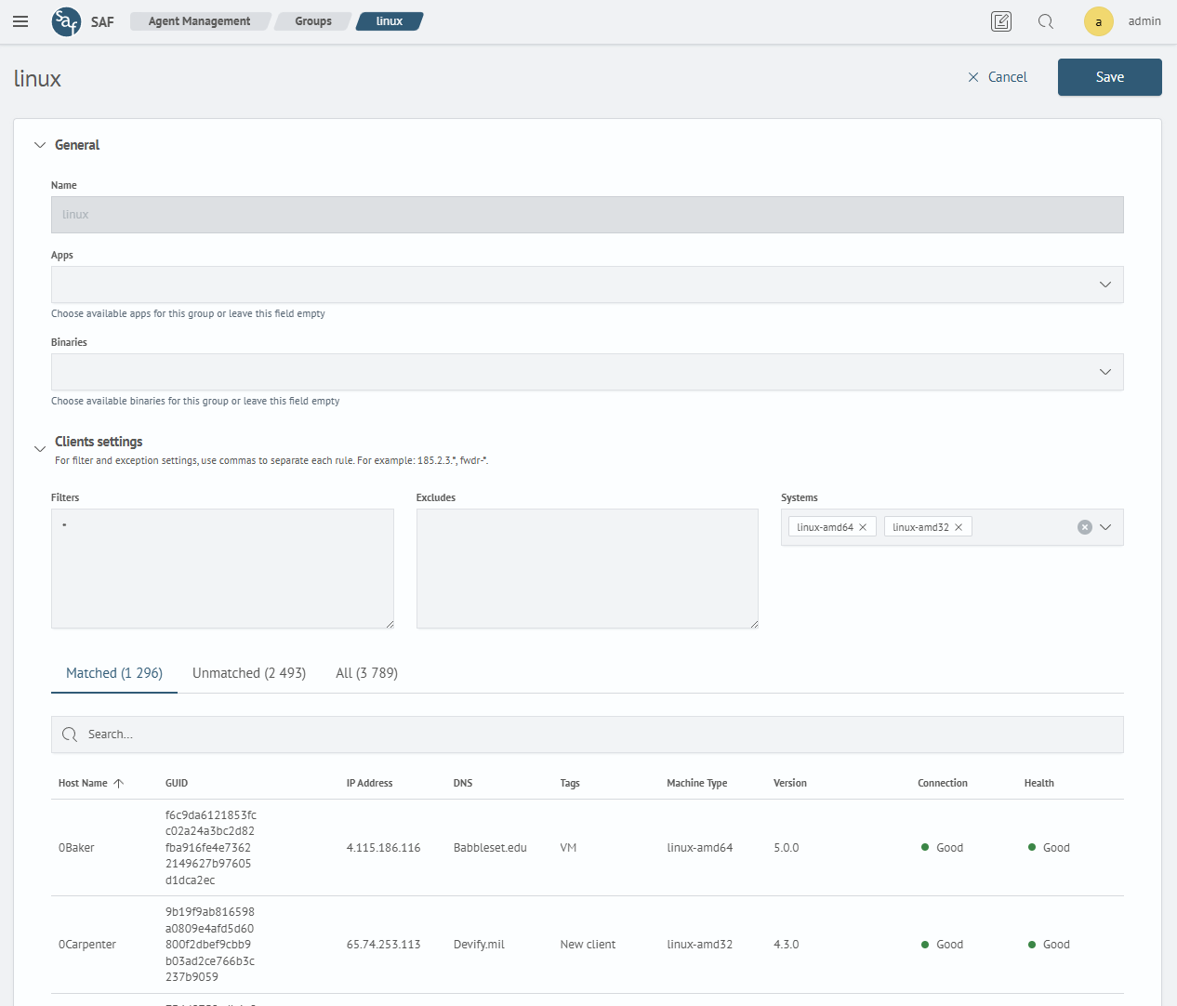Select the 0Carpenter host name

tap(87, 945)
